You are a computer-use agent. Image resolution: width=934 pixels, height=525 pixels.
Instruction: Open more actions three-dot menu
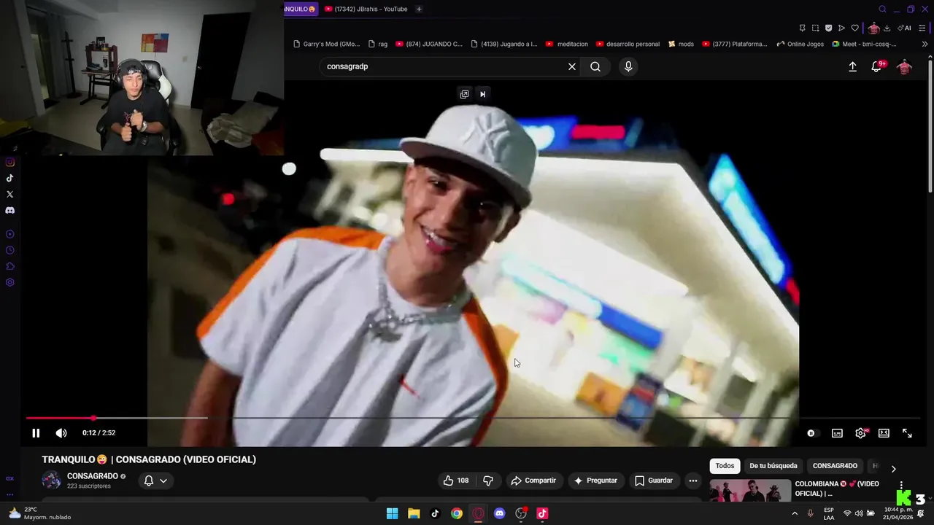693,481
